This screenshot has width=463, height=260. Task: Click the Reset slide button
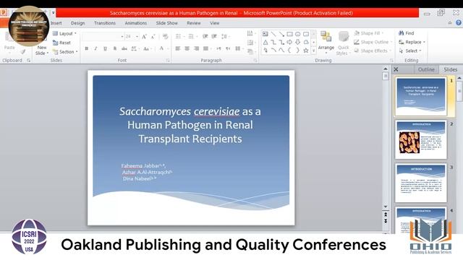point(61,43)
